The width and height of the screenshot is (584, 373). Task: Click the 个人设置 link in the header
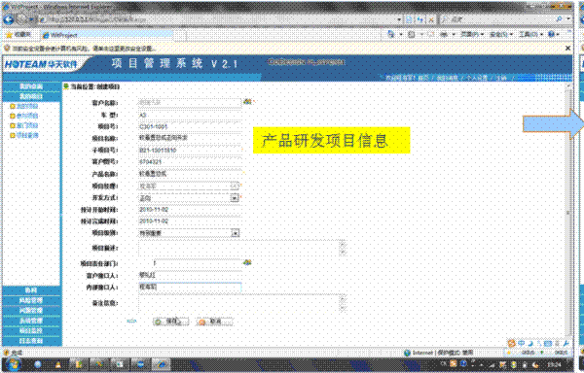point(477,78)
